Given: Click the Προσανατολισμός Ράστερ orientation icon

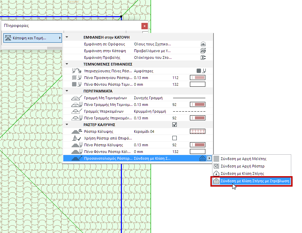Looking at the screenshot, I should [x=77, y=158].
